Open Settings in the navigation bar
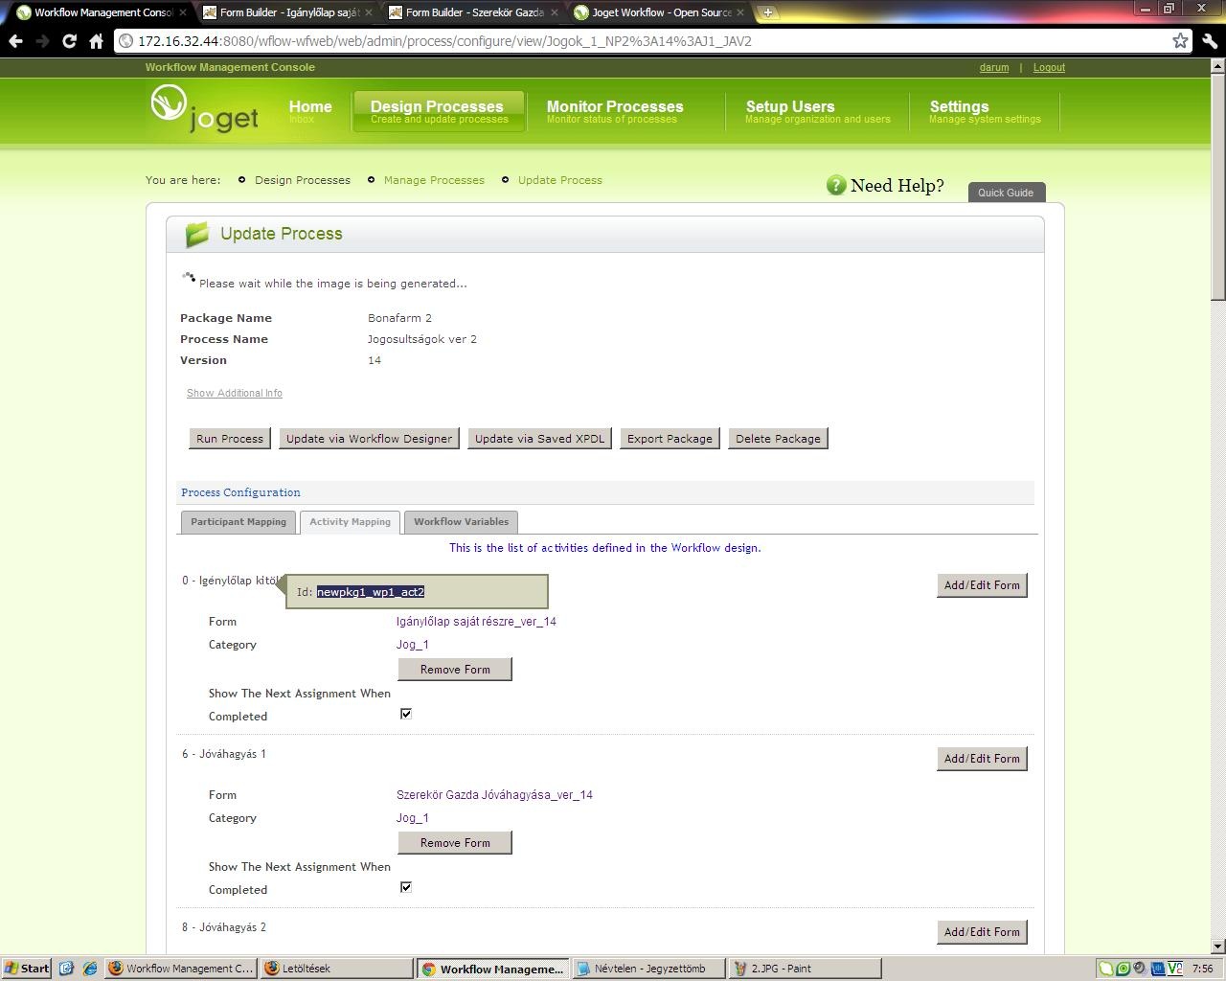 (985, 111)
